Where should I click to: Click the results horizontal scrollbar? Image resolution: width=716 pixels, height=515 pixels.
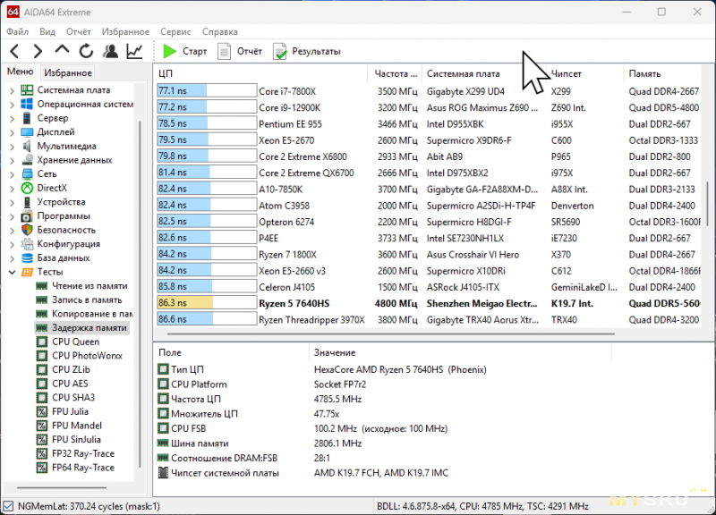(x=390, y=333)
